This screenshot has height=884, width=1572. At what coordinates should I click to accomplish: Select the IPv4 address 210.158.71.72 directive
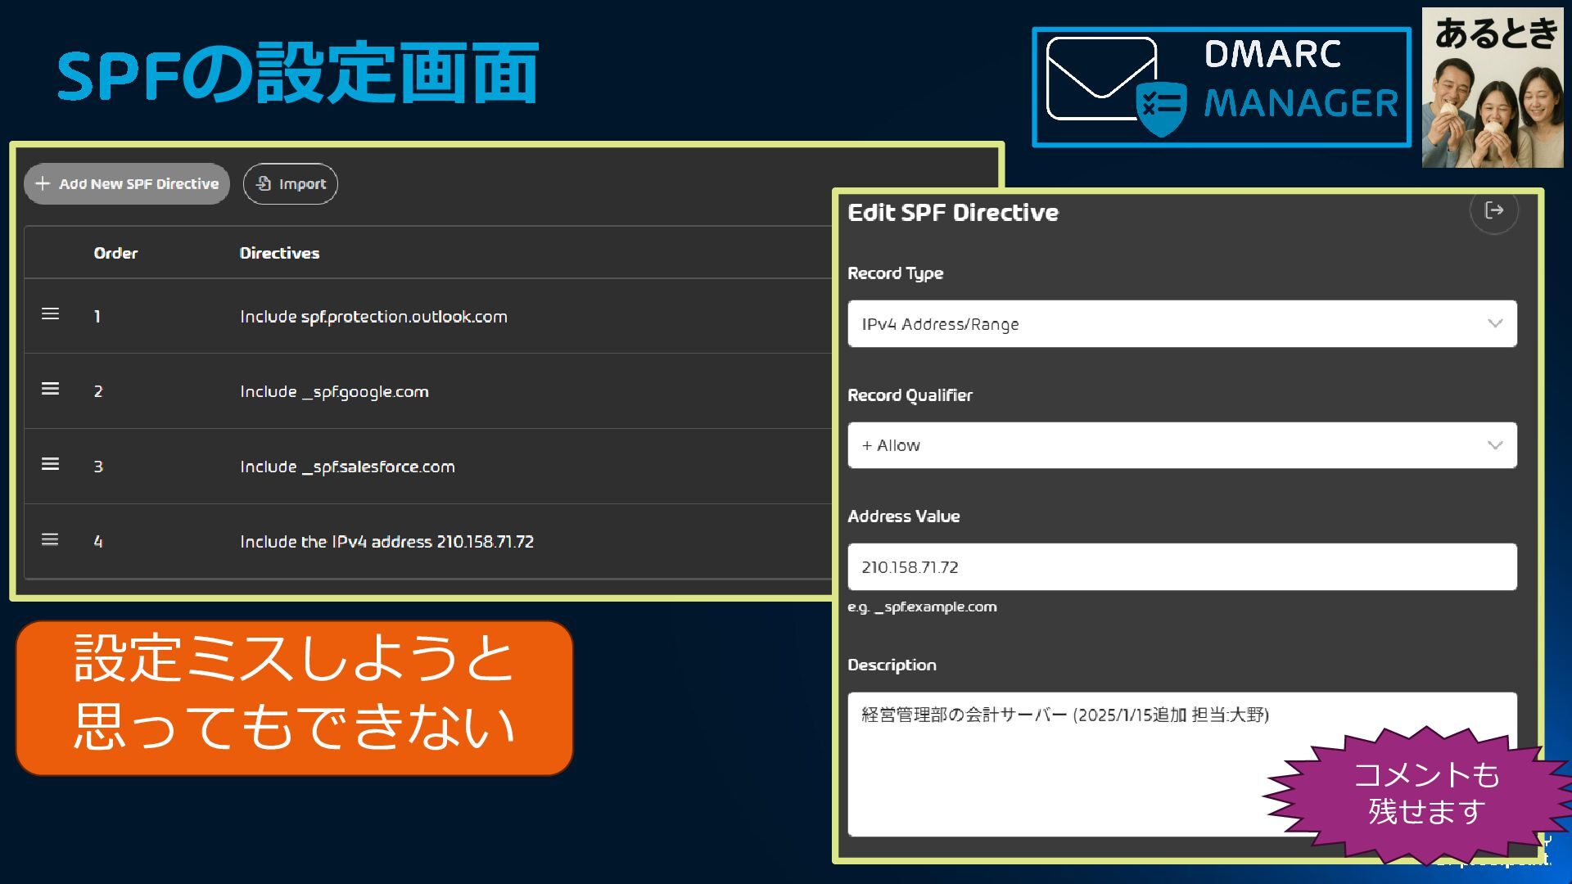click(386, 541)
